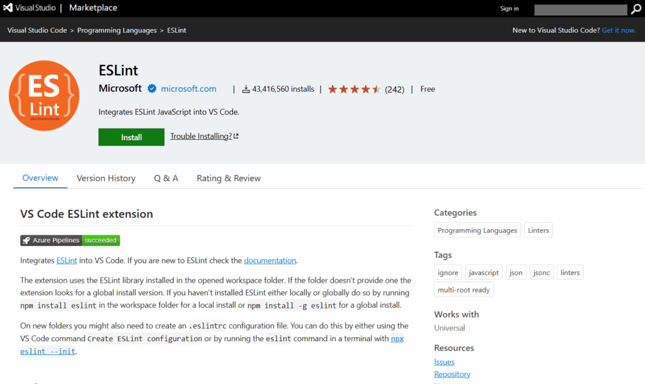645x384 pixels.
Task: Open the Marketplace header link
Action: tap(93, 8)
